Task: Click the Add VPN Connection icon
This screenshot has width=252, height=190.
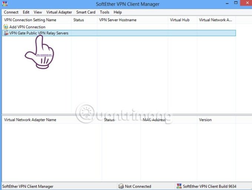Action: 6,27
